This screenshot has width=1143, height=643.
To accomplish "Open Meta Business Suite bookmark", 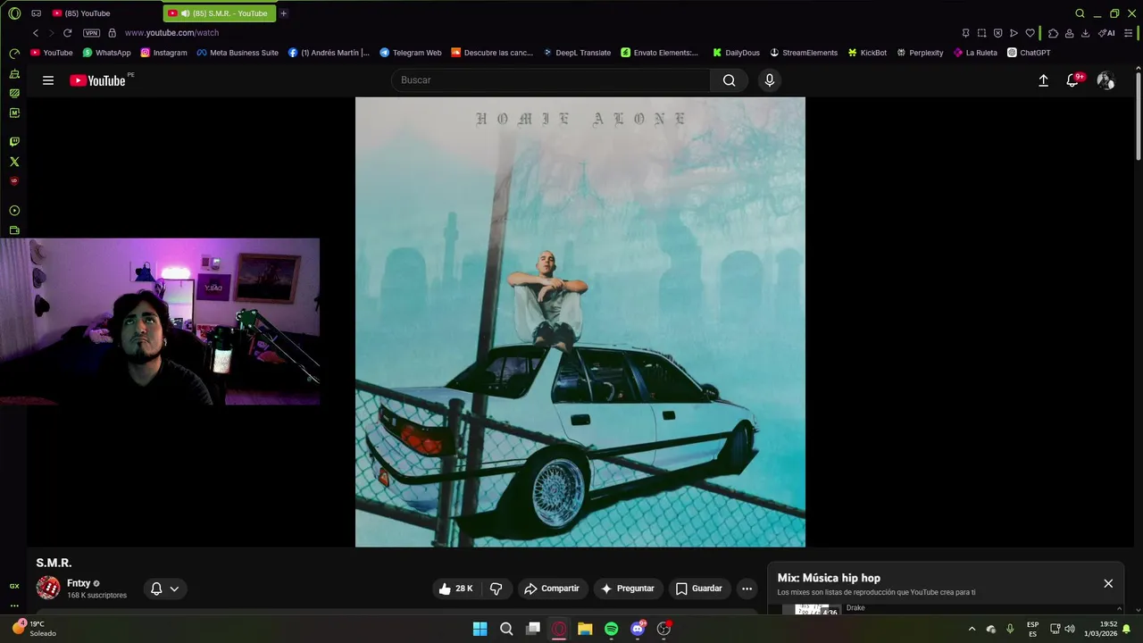I will click(238, 53).
